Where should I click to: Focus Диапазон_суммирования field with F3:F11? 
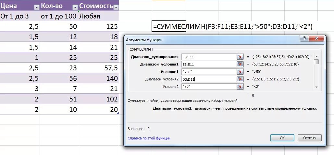pos(209,57)
